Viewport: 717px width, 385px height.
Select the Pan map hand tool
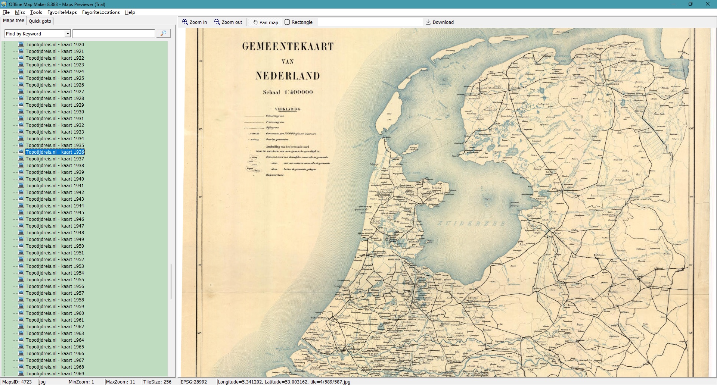click(x=256, y=22)
